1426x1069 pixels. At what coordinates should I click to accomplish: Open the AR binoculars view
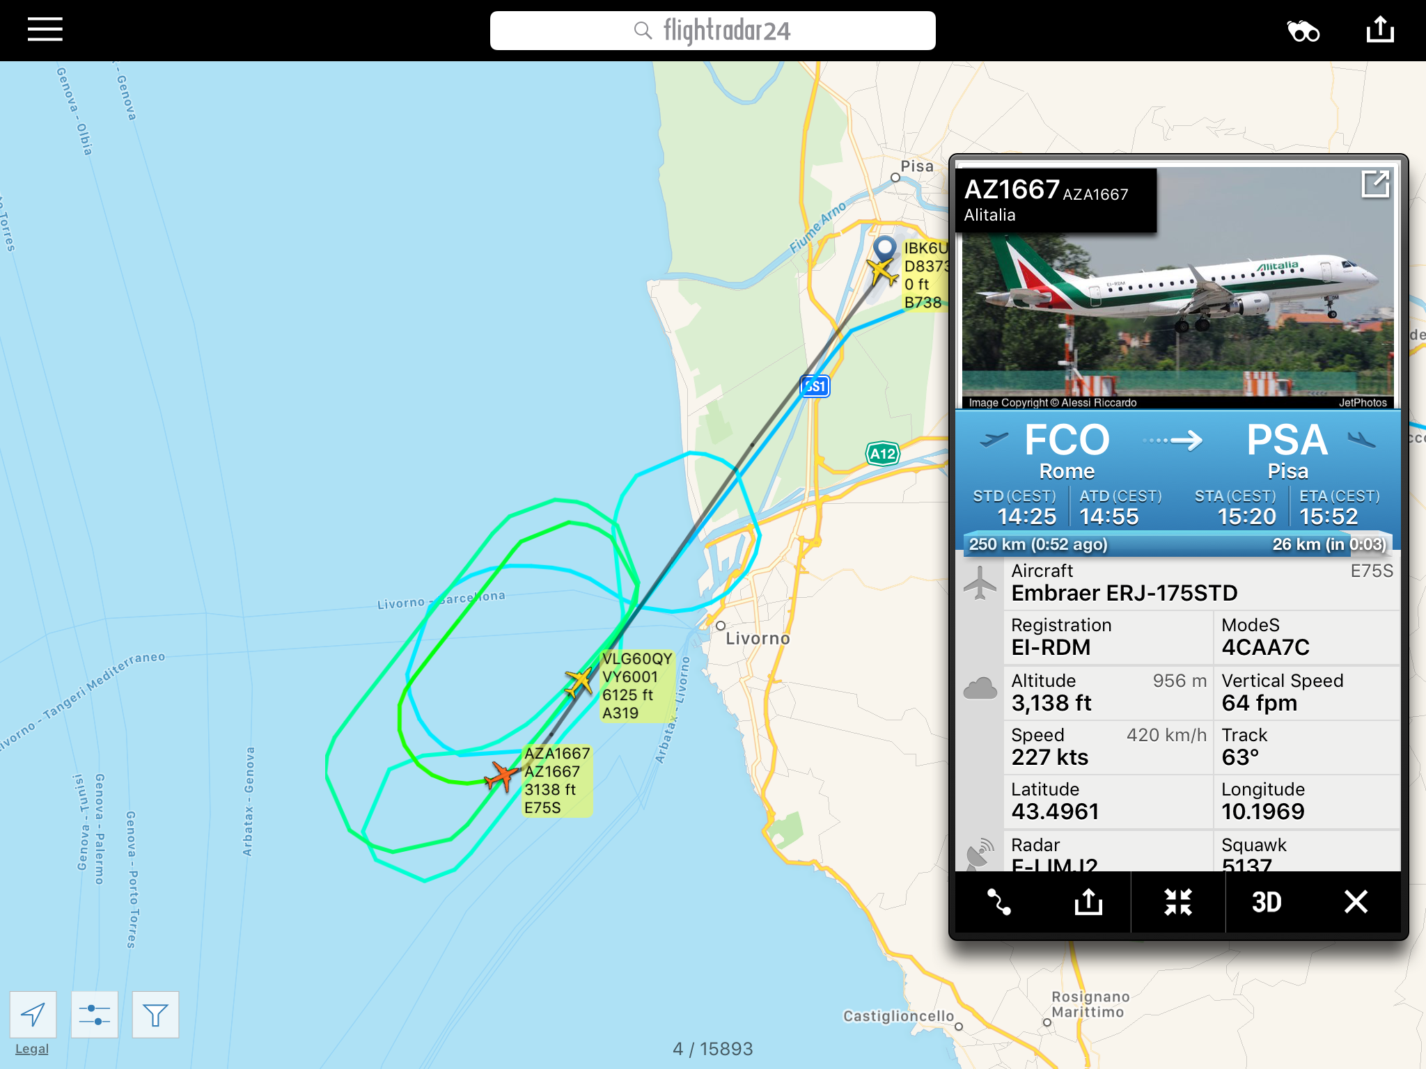click(x=1303, y=31)
